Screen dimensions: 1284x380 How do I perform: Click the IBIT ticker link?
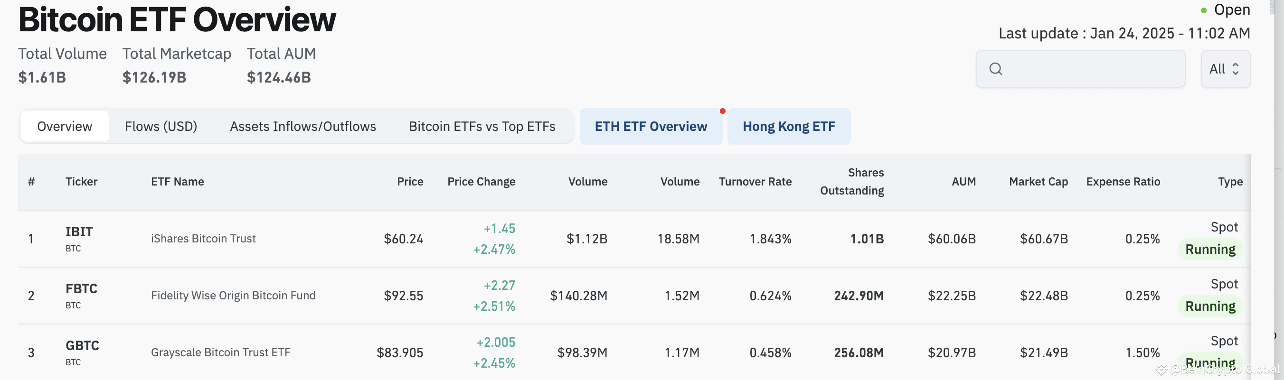coord(78,231)
